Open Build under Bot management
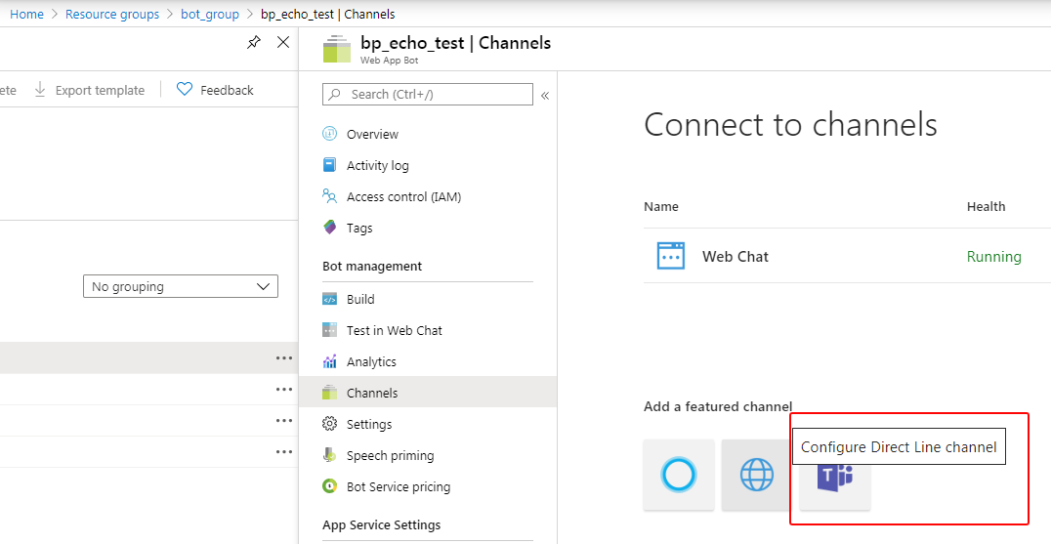The image size is (1051, 544). click(360, 299)
